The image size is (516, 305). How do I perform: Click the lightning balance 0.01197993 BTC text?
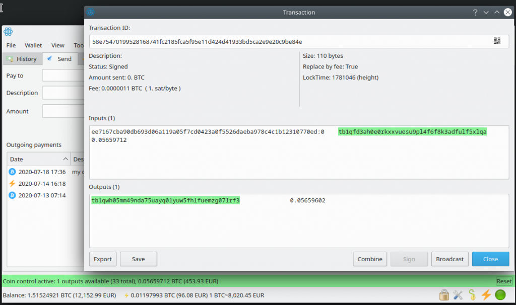click(x=169, y=295)
